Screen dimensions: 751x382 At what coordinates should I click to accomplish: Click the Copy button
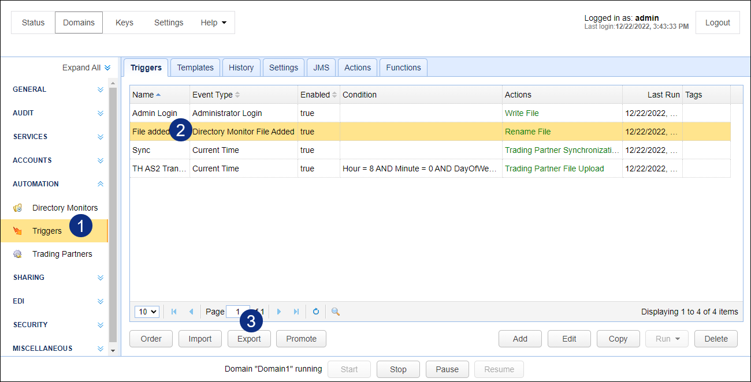pos(618,339)
